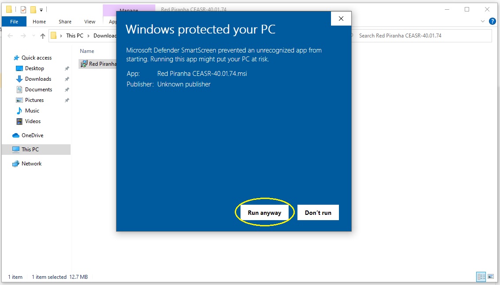Select Network in the navigation pane
The height and width of the screenshot is (285, 500).
tap(32, 164)
